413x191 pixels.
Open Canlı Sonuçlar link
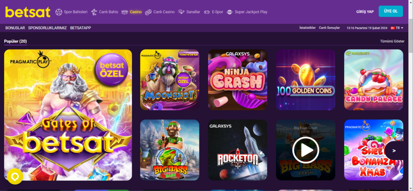pos(329,28)
